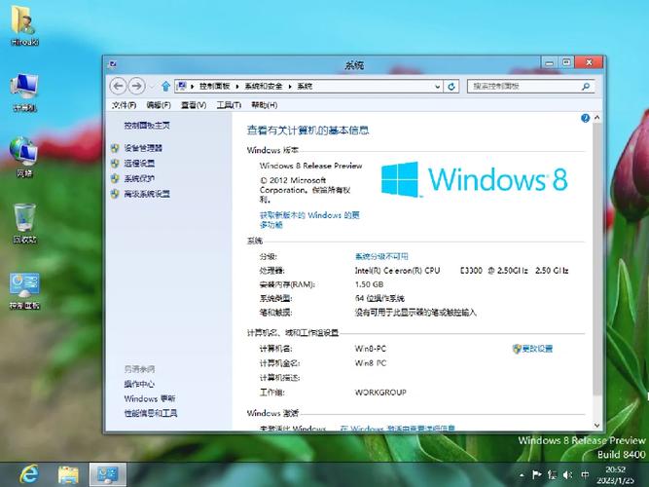Open 操作中心 under 另请参阅

click(x=139, y=384)
